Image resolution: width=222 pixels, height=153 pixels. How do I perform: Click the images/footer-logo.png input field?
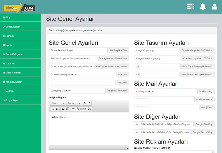(158, 58)
